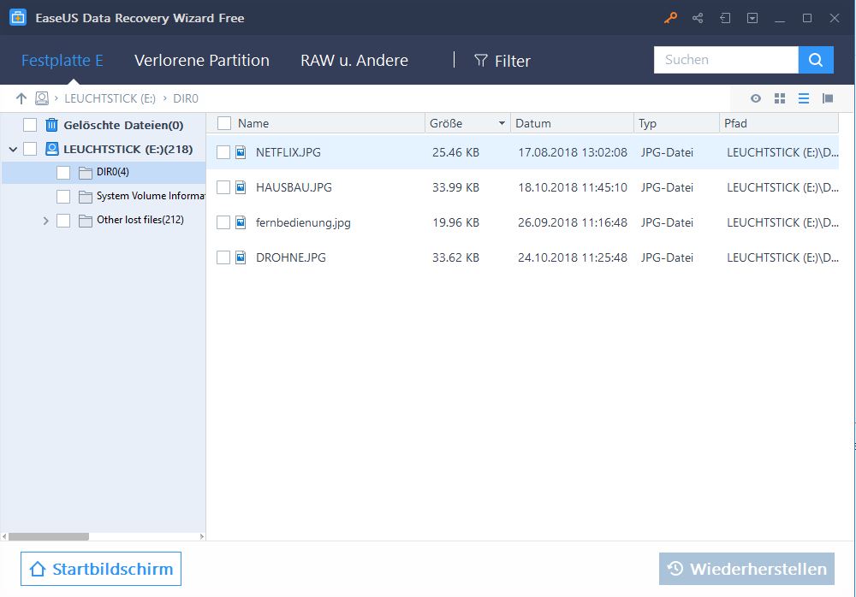Tick the LEUCHTSTICK (E:) checkbox
The height and width of the screenshot is (597, 856).
(30, 149)
